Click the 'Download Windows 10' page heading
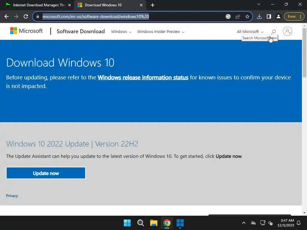Viewport: 307px width, 230px height. [60, 63]
